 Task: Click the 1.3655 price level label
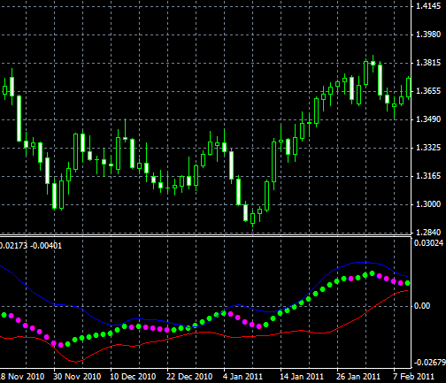click(428, 91)
